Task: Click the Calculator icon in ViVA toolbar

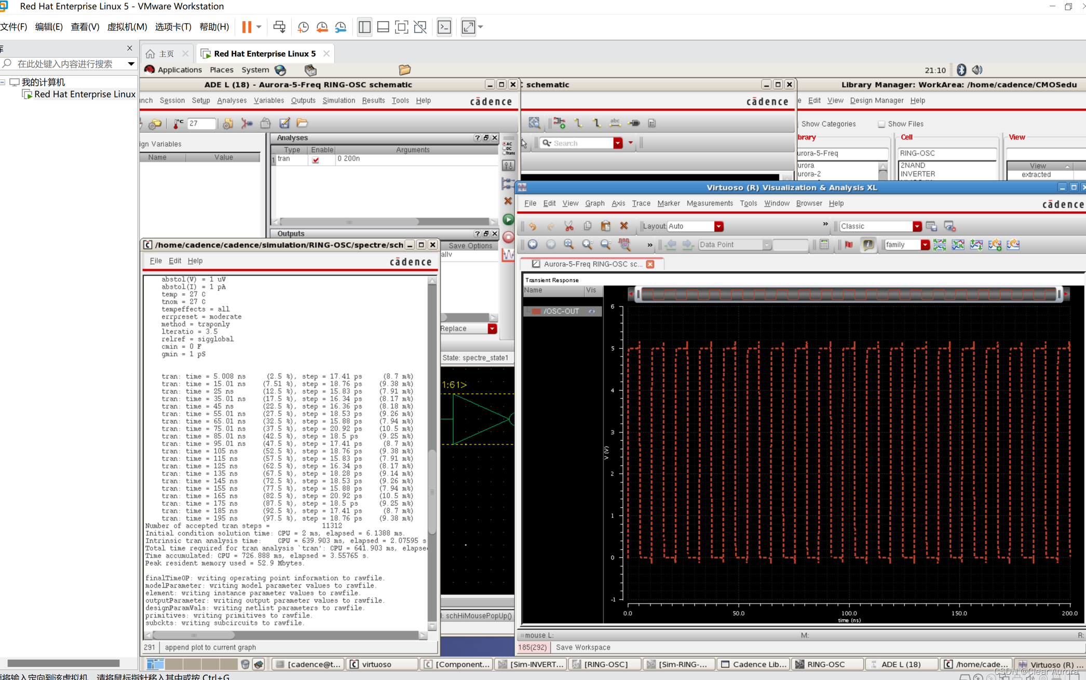Action: tap(824, 244)
